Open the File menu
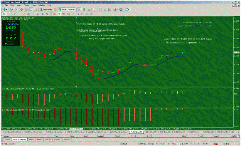 point(6,5)
